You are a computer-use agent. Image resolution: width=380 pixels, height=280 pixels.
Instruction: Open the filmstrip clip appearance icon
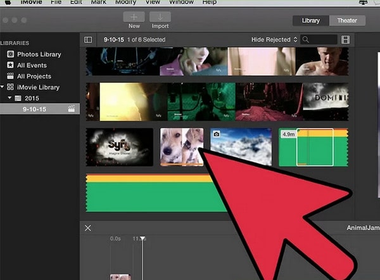point(345,39)
